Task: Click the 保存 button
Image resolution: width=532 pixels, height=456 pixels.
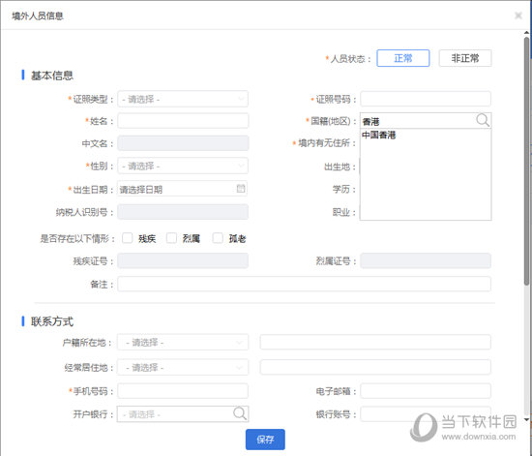Action: [x=265, y=440]
